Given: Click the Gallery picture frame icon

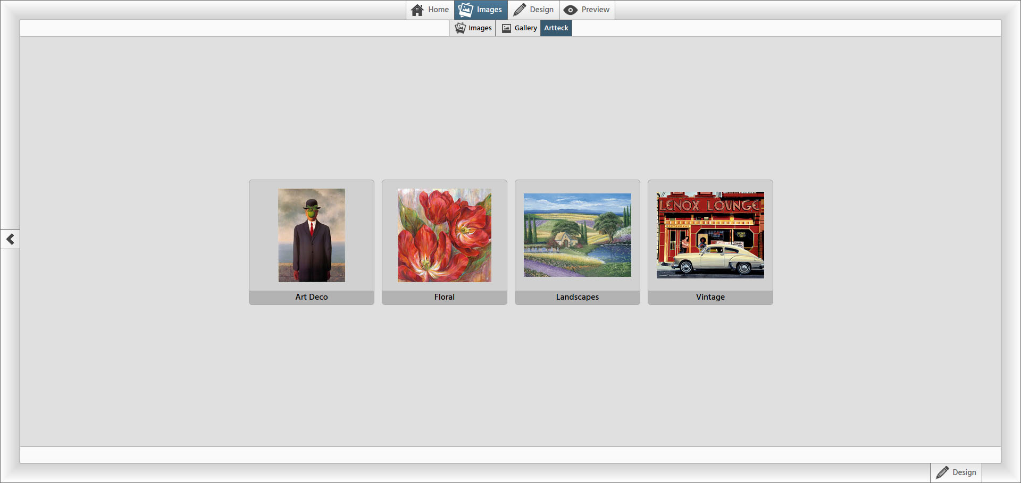Looking at the screenshot, I should (x=506, y=28).
